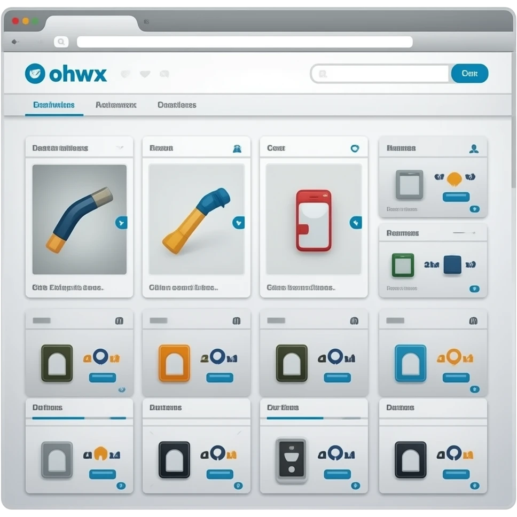517x517 pixels.
Task: Click the ohwx leaf logo icon
Action: (35, 74)
